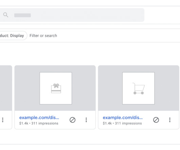Click cart card's $1.4k · 311 impressions text
180x150 pixels.
click(x=122, y=124)
